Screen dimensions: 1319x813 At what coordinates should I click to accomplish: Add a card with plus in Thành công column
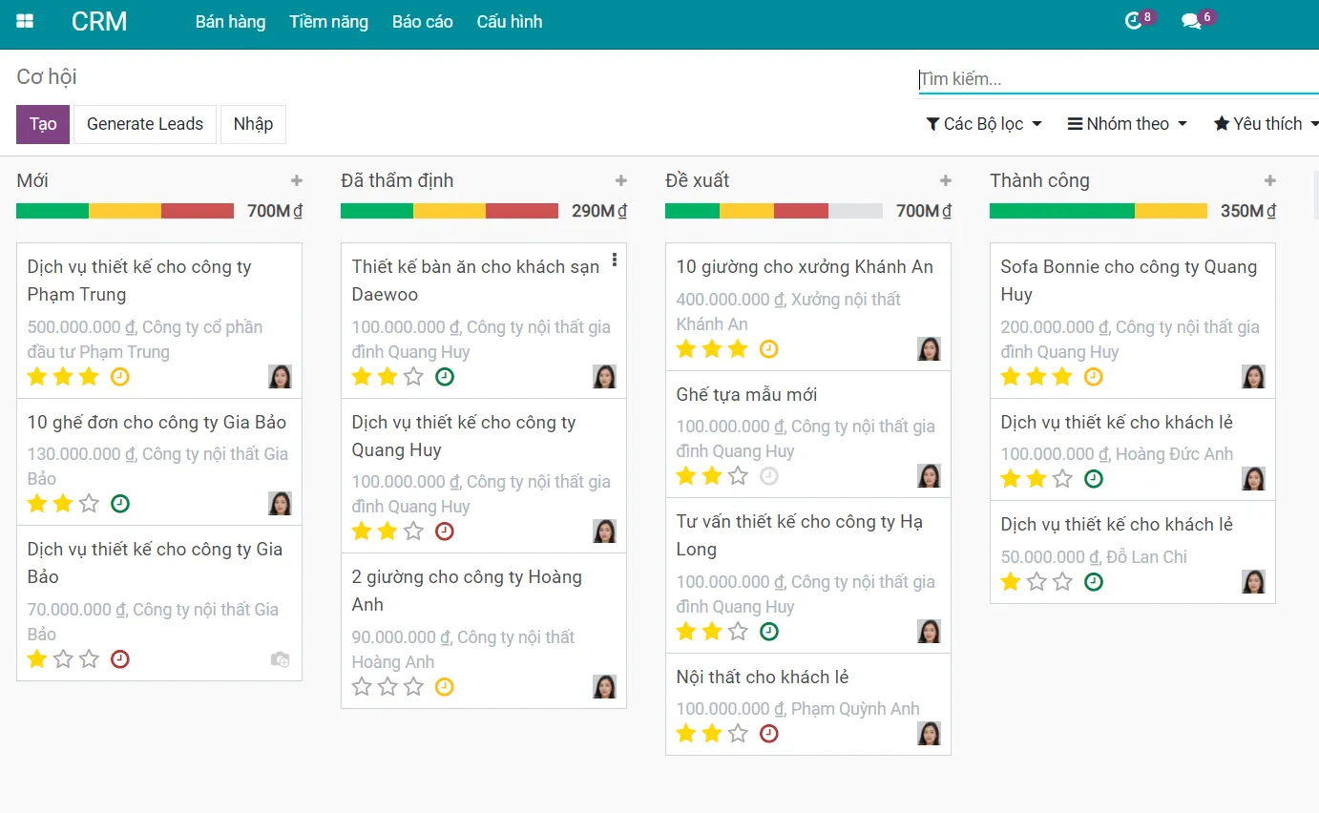click(1270, 180)
